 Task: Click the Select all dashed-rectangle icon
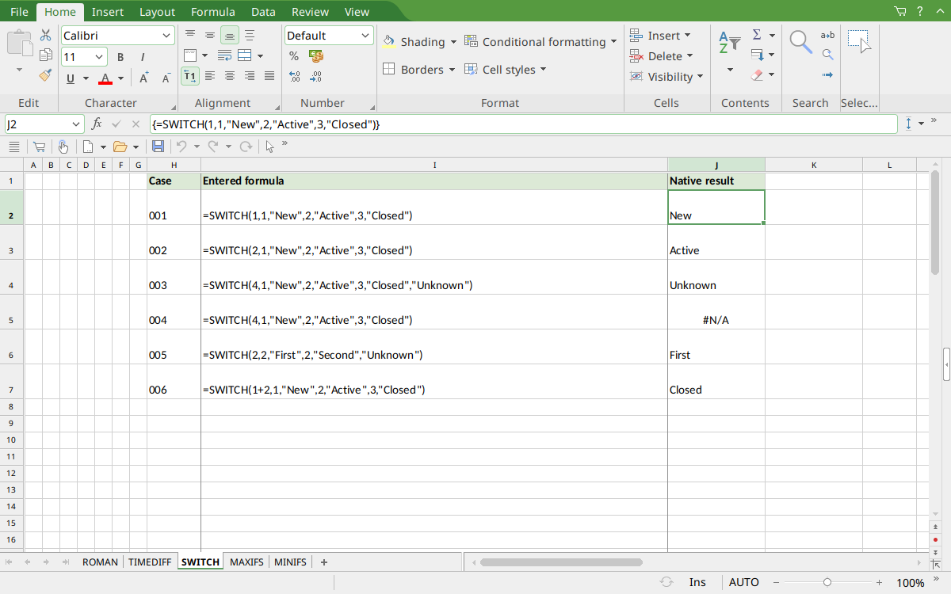click(x=859, y=42)
